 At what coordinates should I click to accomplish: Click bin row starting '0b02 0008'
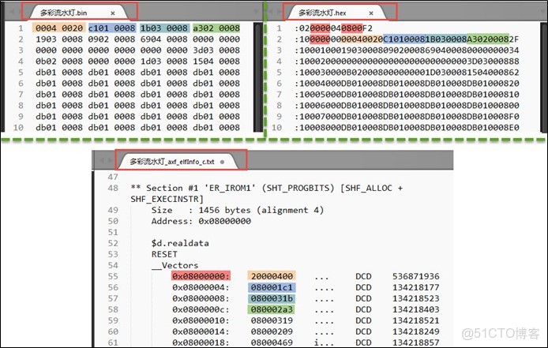pyautogui.click(x=137, y=61)
